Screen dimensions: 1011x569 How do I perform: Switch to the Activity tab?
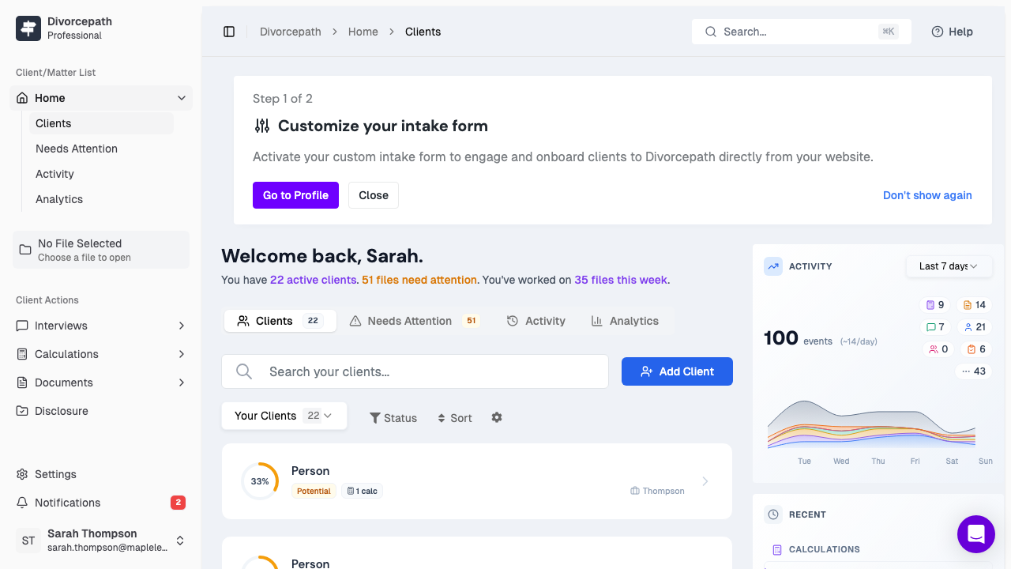[536, 321]
